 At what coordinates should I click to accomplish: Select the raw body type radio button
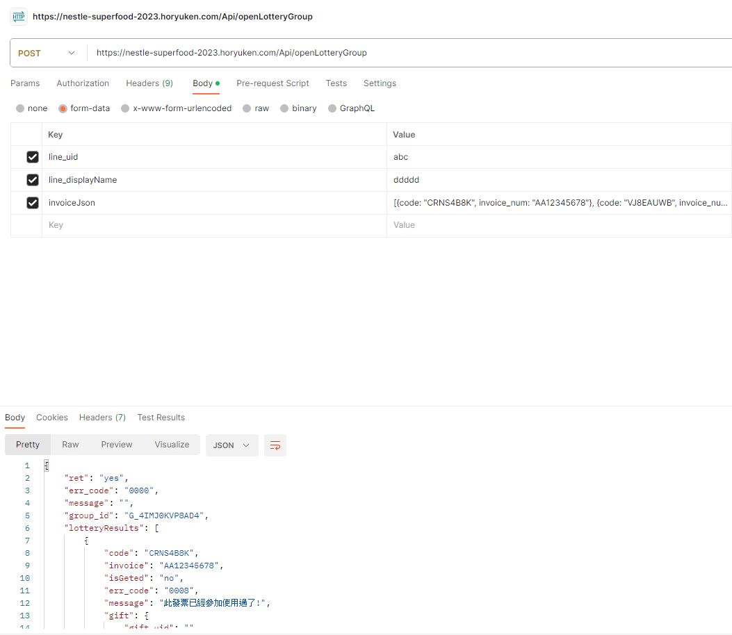coord(247,108)
